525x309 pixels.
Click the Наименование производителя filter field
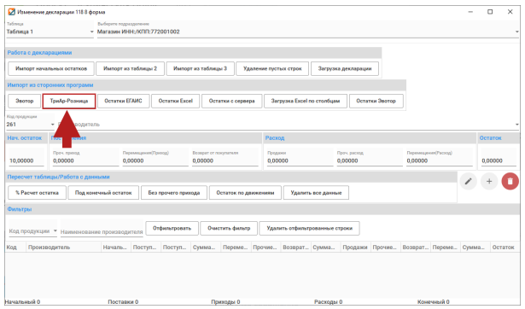click(102, 231)
